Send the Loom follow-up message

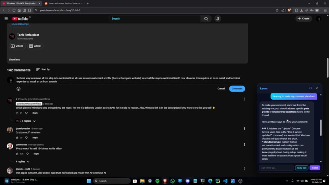[x=315, y=168]
